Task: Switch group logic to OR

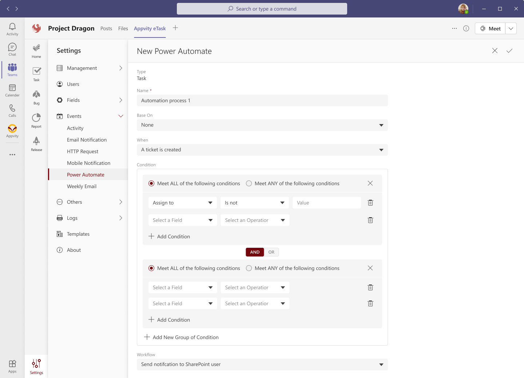Action: click(x=271, y=252)
